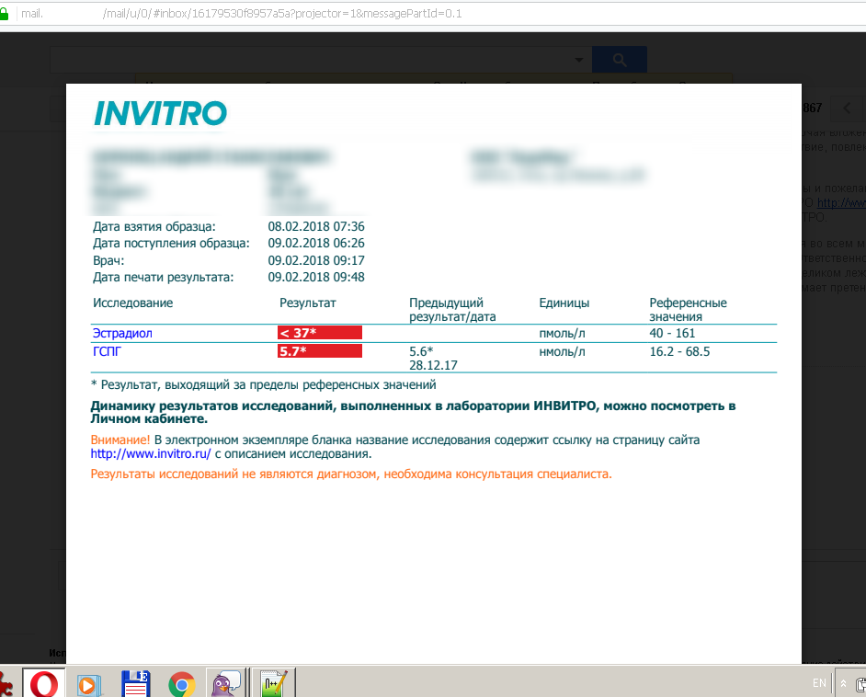The height and width of the screenshot is (697, 866).
Task: Open the ГСПГ test link
Action: 107,351
